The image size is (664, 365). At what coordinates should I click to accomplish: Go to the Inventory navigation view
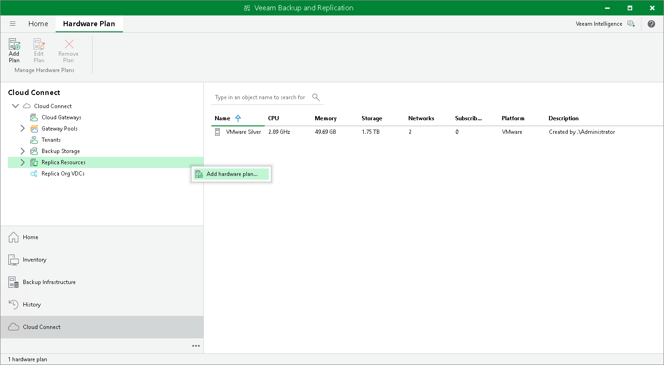click(x=102, y=260)
